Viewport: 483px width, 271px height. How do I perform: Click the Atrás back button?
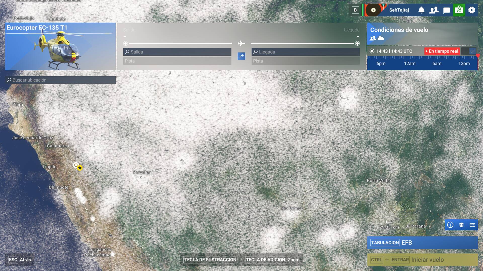20,260
